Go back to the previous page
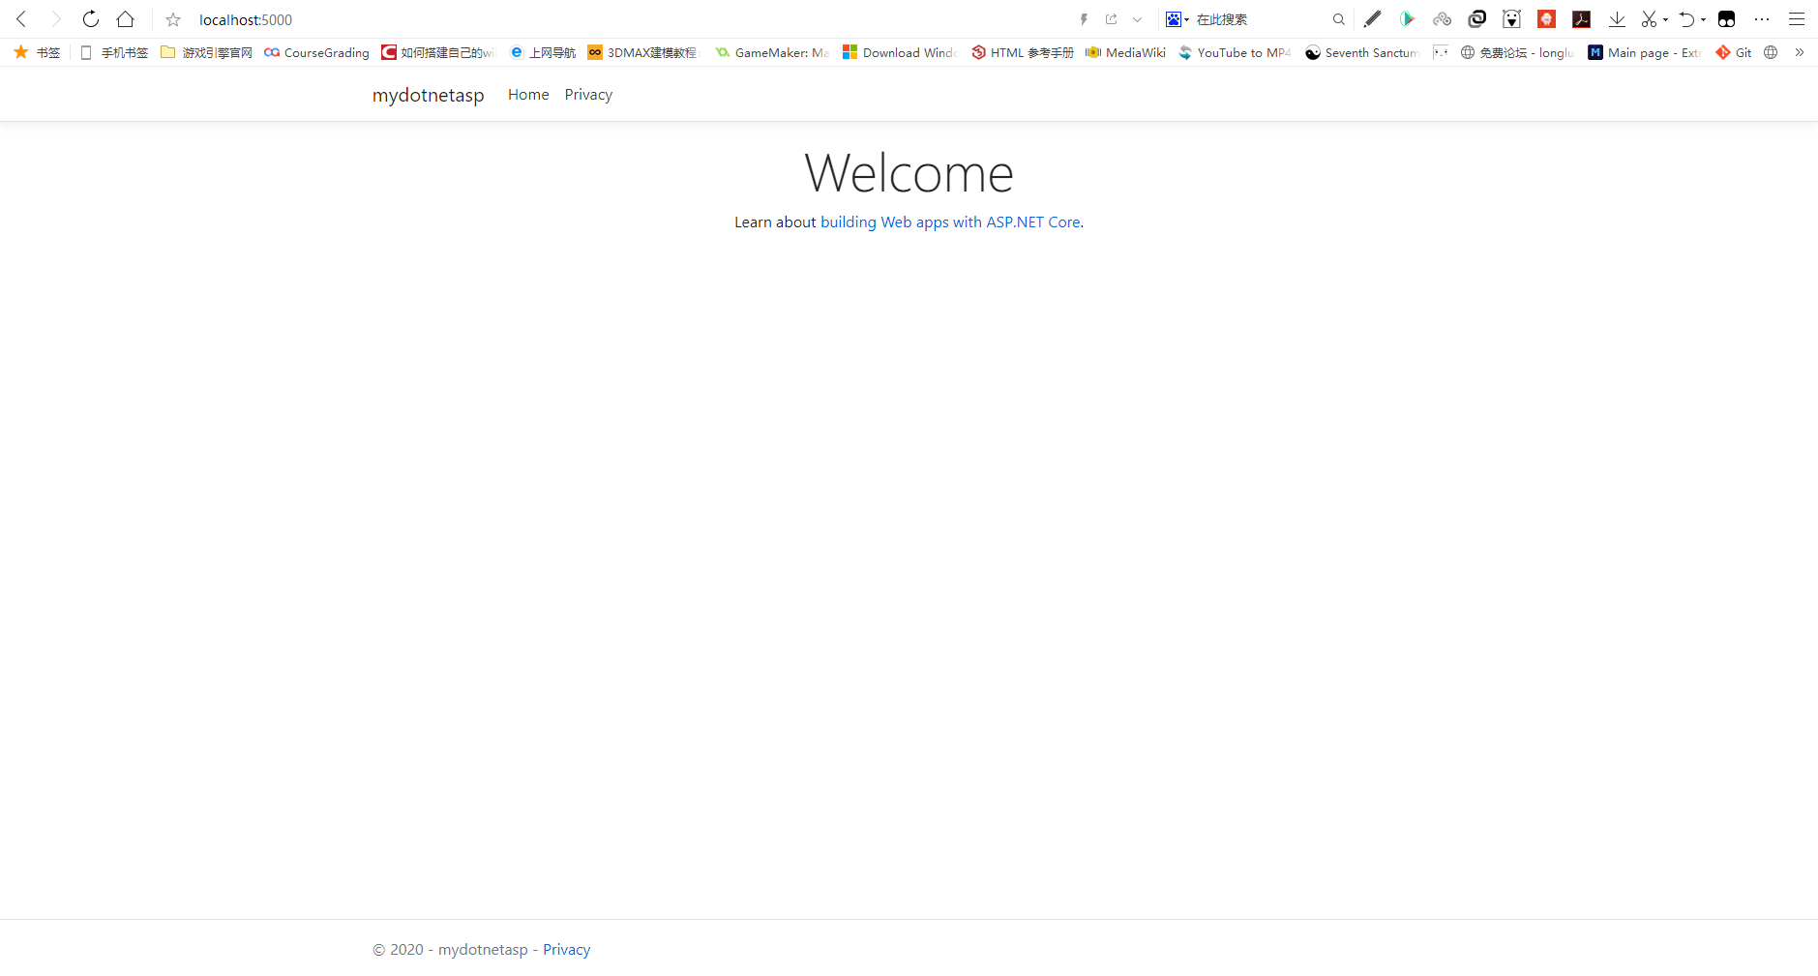The image size is (1818, 976). 21,19
